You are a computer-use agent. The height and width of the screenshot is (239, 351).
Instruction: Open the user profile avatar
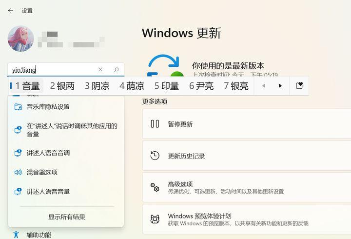pos(21,39)
